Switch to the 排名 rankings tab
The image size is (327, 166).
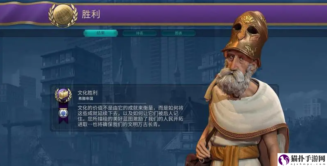pyautogui.click(x=140, y=33)
